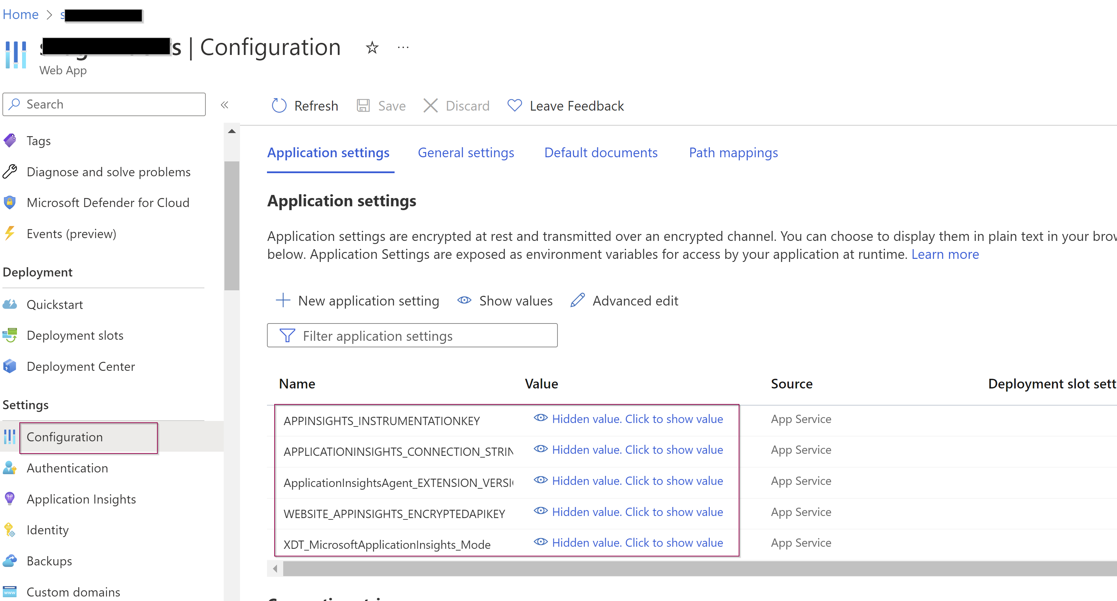Click the breadcrumb chevron after Home
1117x601 pixels.
pyautogui.click(x=49, y=15)
